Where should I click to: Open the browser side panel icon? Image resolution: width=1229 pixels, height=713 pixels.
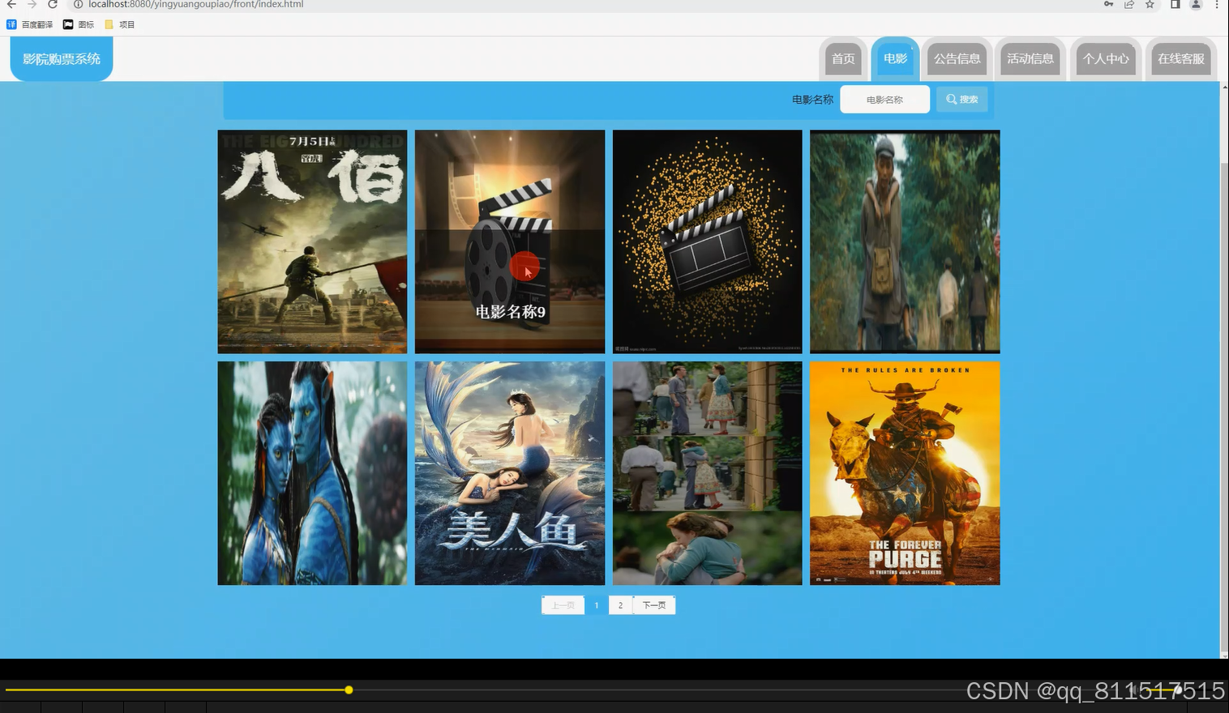click(x=1175, y=4)
